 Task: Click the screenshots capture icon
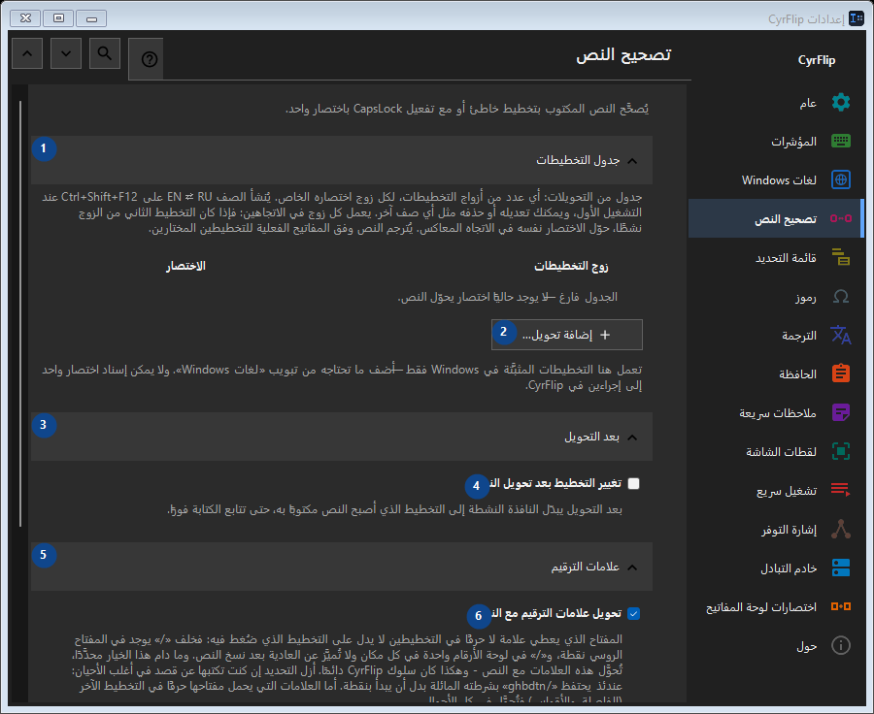pos(841,451)
